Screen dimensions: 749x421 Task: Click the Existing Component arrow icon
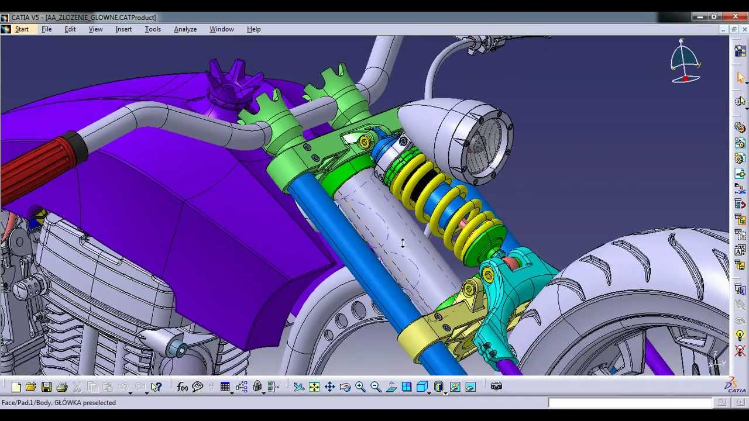click(740, 174)
